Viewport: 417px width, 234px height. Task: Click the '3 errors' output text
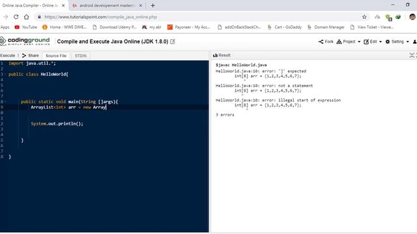(x=225, y=114)
